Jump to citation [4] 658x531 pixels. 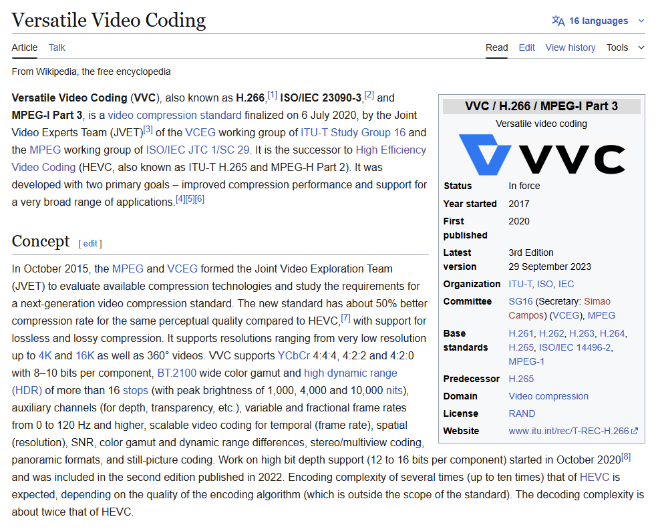tap(180, 199)
